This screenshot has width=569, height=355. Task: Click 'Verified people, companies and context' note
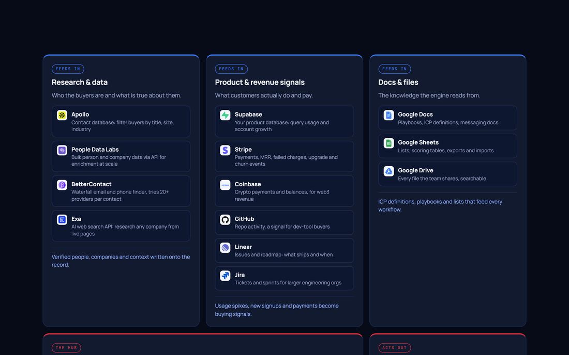[x=121, y=261]
